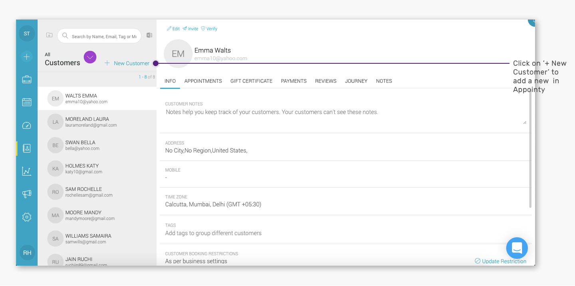Click '+ New Customer'
This screenshot has width=575, height=286.
[127, 63]
